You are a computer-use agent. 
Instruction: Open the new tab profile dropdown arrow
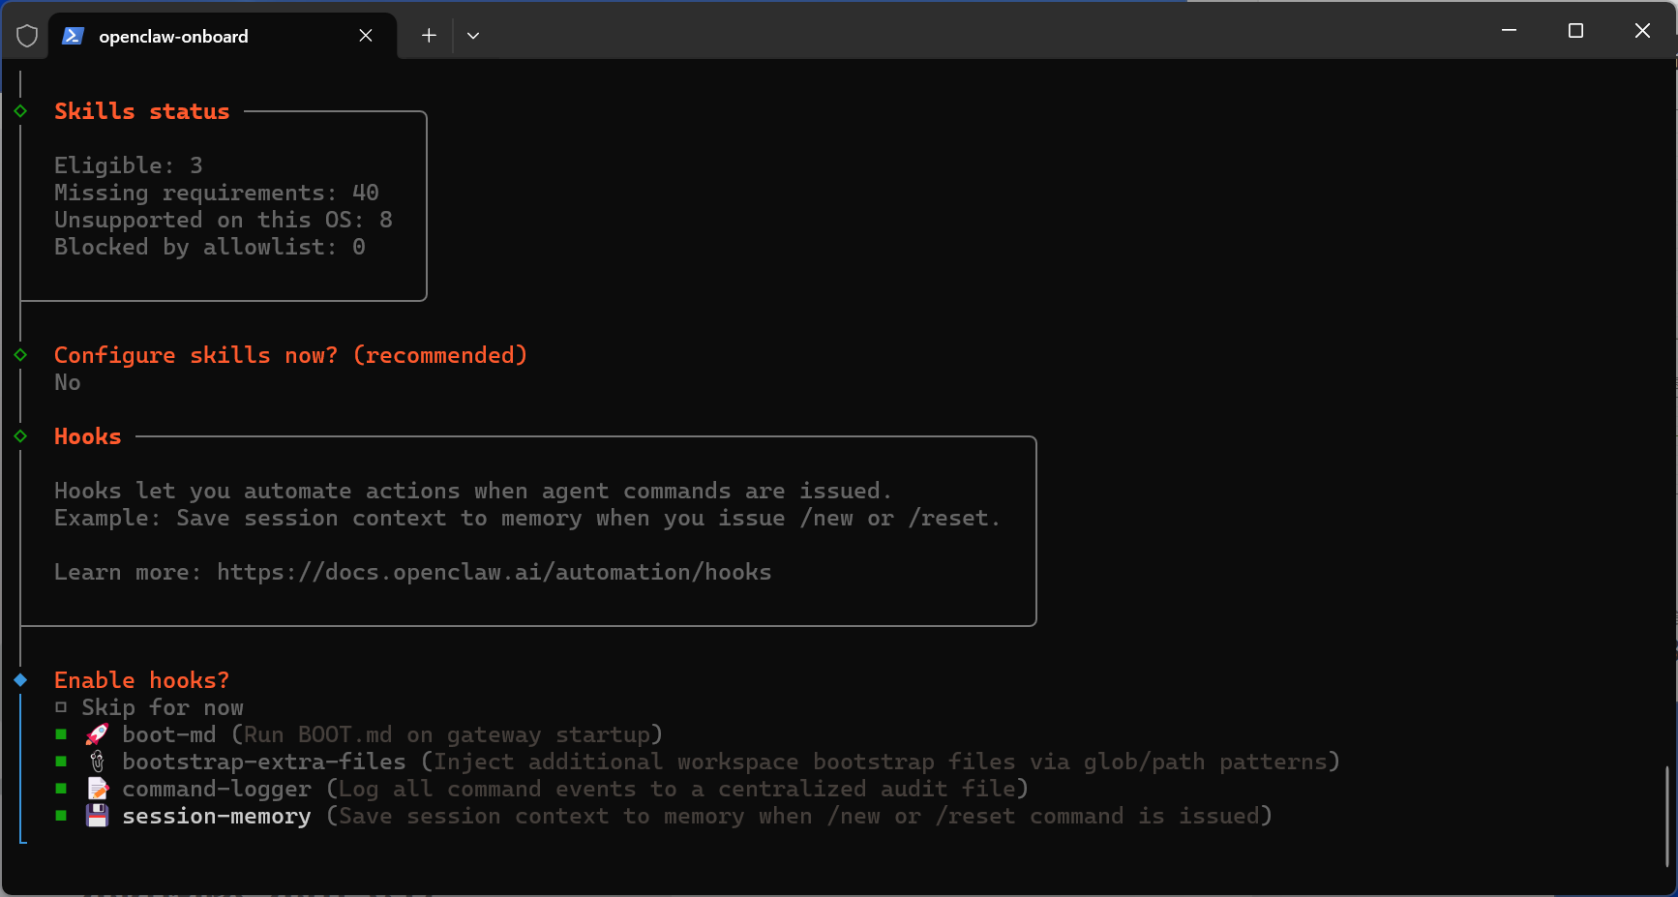473,36
